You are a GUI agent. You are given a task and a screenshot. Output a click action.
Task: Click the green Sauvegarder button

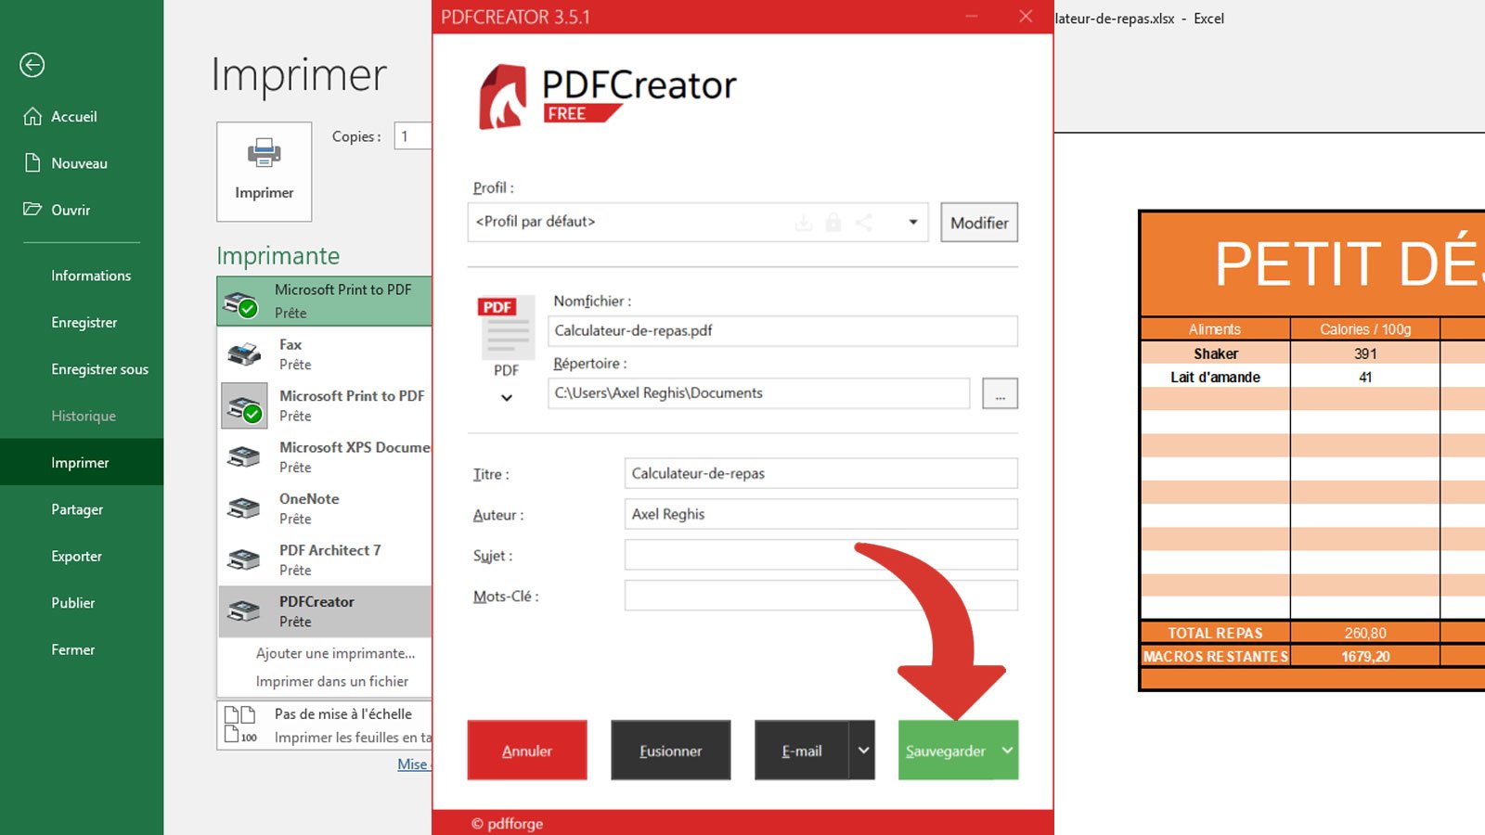click(946, 750)
